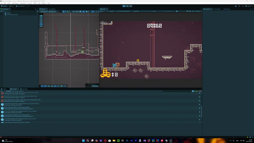Viewport: 254px width, 143px height.
Task: Toggle the Scene view lighting button
Action: (x=96, y=12)
